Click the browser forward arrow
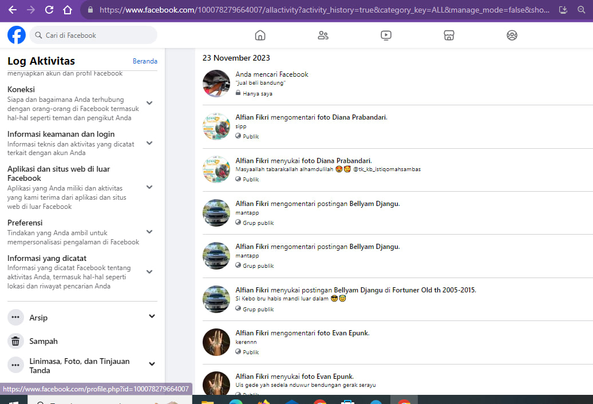593x404 pixels. pos(31,10)
